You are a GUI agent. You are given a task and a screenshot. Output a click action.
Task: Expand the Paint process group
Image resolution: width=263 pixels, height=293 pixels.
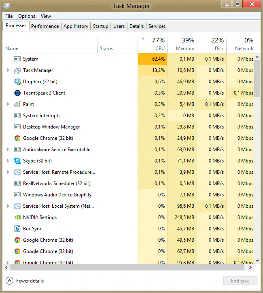[x=8, y=104]
